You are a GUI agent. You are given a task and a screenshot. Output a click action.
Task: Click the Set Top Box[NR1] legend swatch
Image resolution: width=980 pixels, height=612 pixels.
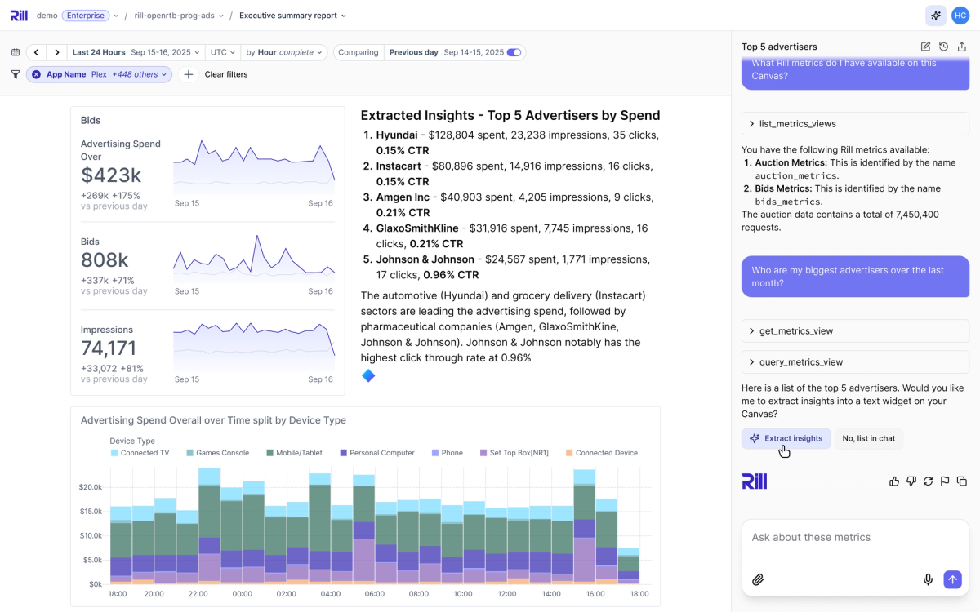click(483, 453)
